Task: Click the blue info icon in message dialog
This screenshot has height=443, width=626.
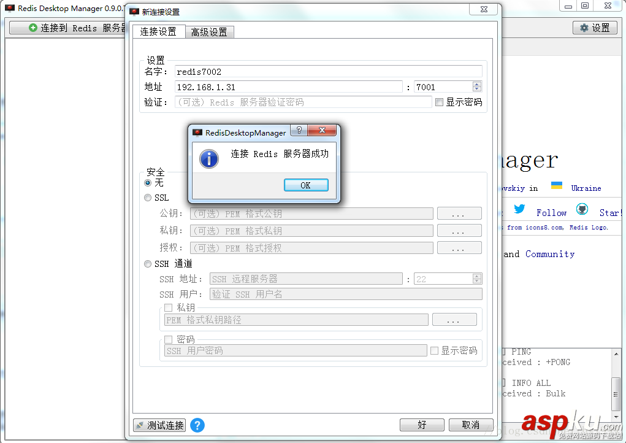Action: tap(209, 159)
